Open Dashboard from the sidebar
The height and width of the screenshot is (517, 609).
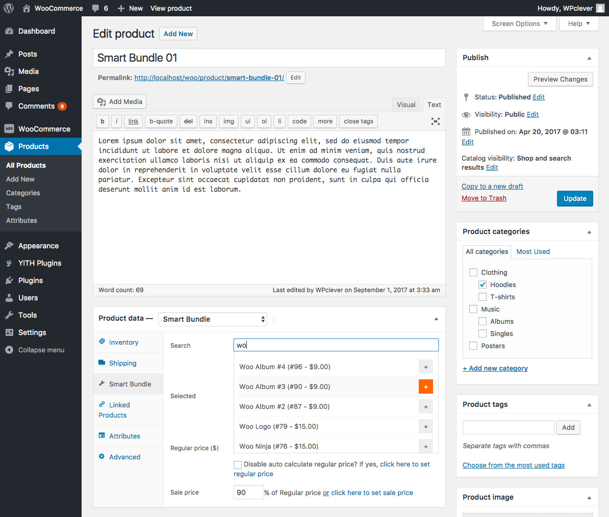tap(36, 31)
